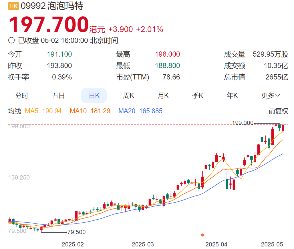
Task: Open the 月K chart tab
Action: pos(163,95)
